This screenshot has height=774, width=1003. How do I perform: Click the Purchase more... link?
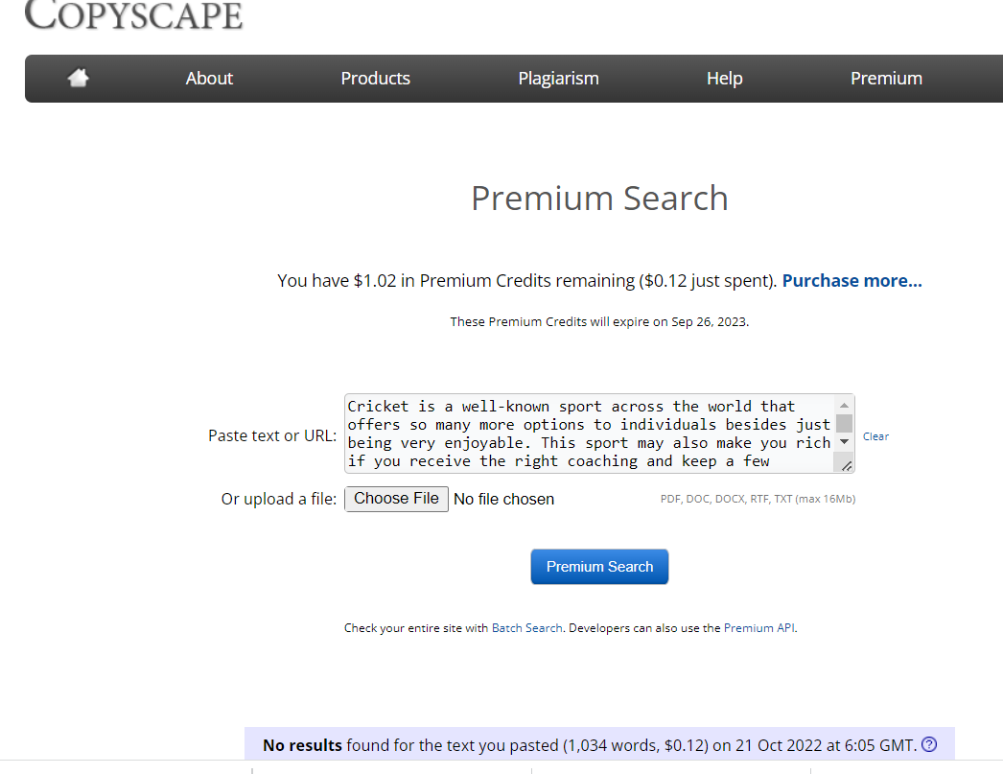pos(852,281)
